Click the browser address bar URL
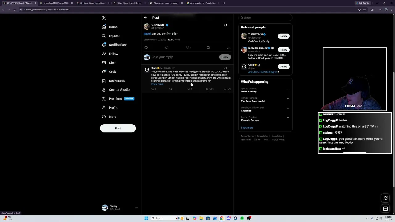This screenshot has width=395, height=222. 47,10
